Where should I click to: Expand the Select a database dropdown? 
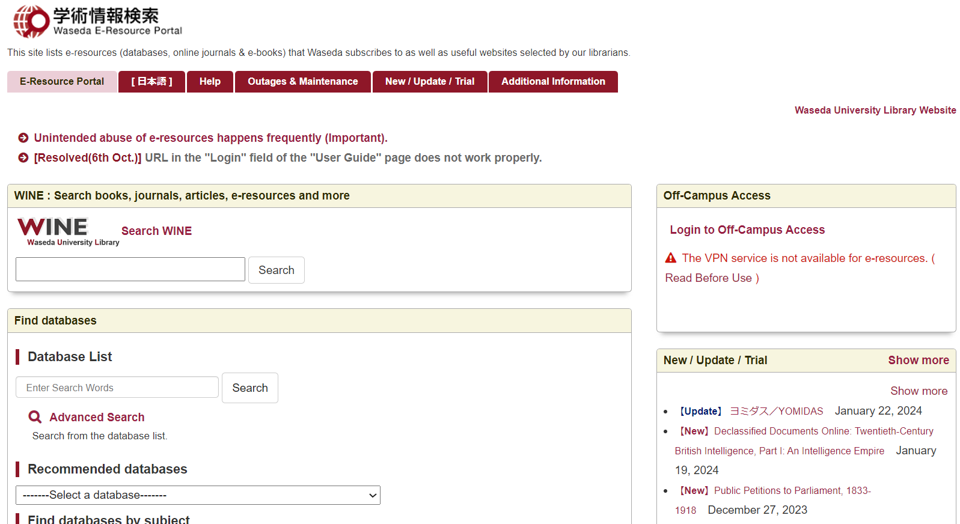[198, 495]
